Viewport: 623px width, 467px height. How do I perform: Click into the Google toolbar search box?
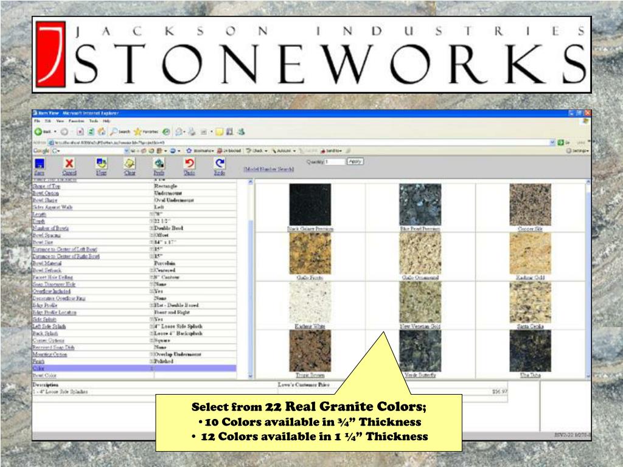pos(88,151)
